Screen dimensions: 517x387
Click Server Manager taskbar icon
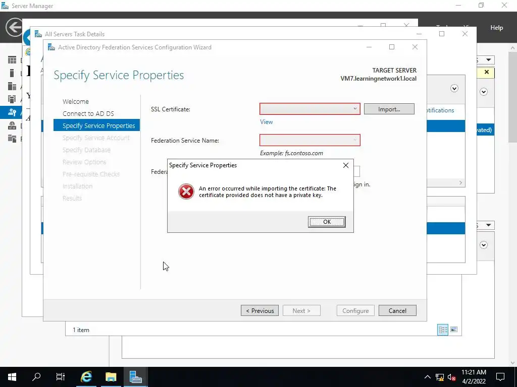click(x=135, y=377)
